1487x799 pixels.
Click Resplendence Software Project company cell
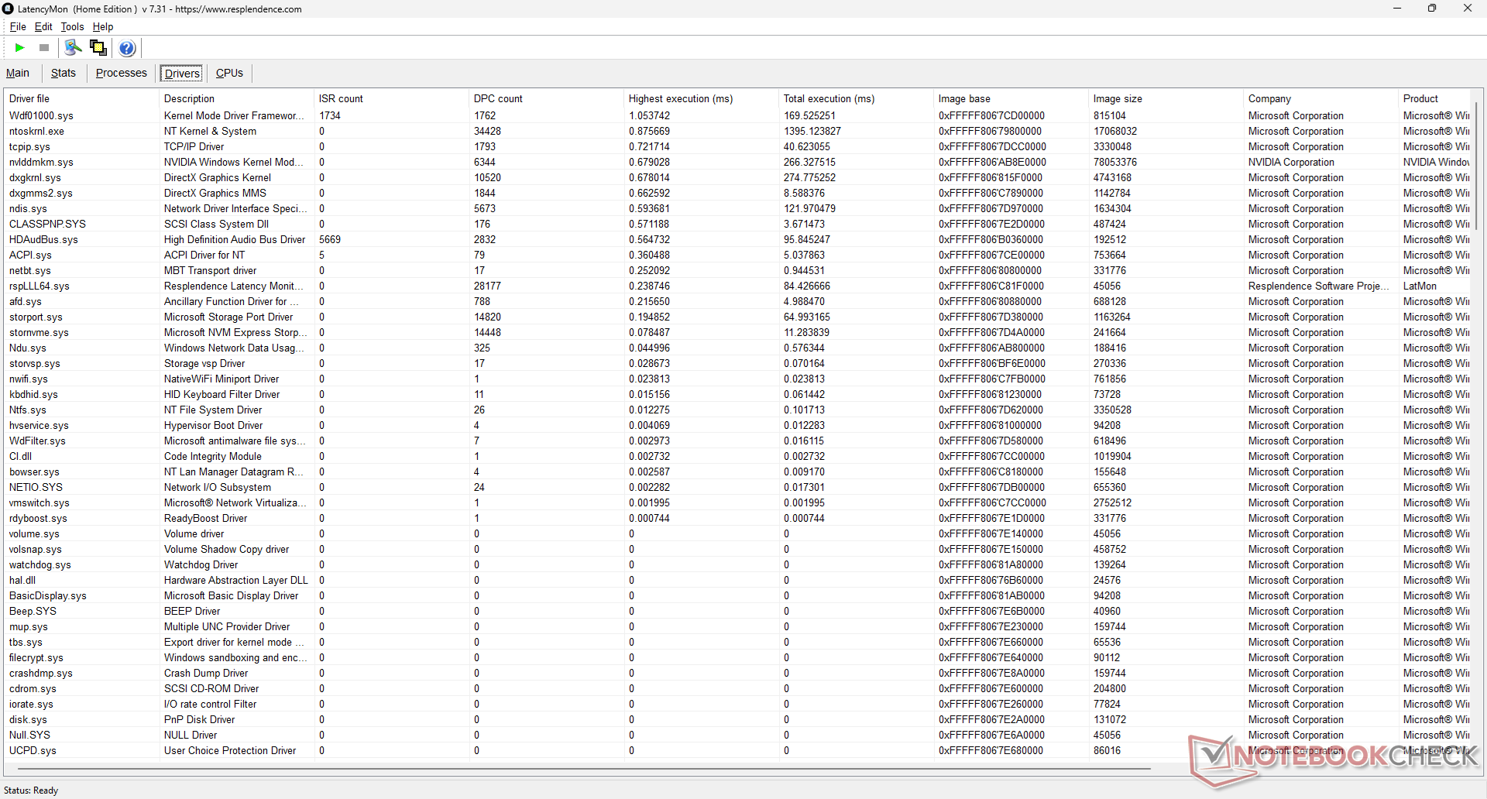tap(1319, 286)
